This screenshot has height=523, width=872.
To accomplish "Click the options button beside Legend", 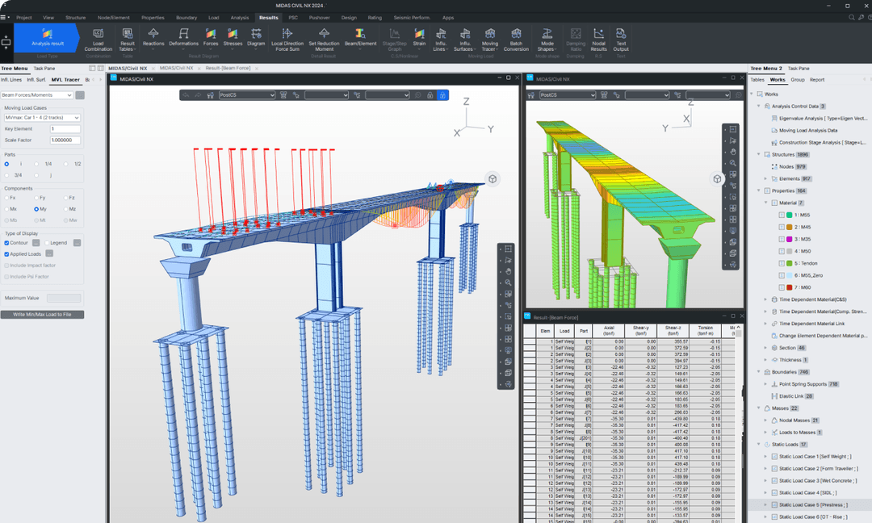I will pyautogui.click(x=77, y=243).
